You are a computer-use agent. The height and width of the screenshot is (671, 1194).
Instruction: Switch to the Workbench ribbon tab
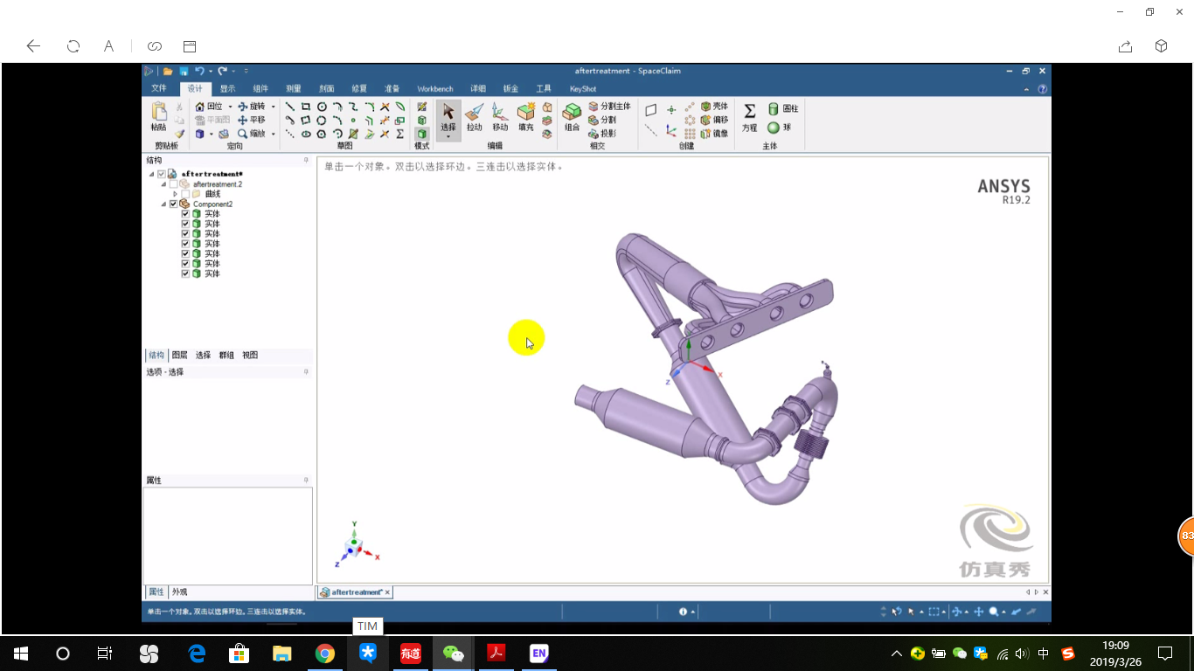(435, 88)
